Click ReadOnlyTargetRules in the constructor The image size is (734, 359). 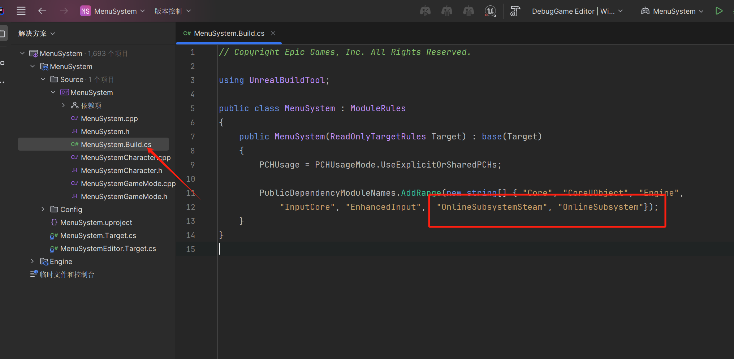pyautogui.click(x=378, y=137)
